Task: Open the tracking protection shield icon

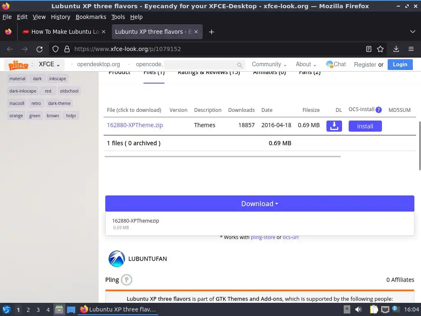Action: (56, 49)
